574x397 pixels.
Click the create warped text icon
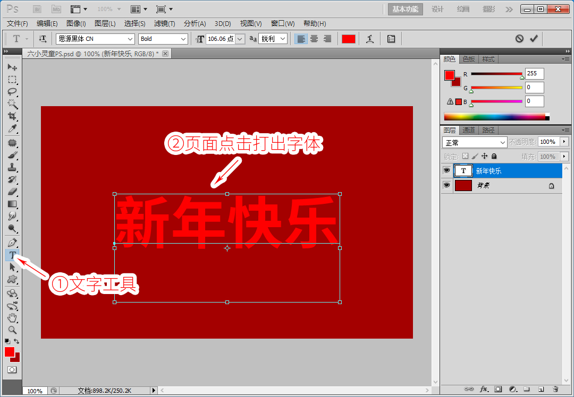370,39
